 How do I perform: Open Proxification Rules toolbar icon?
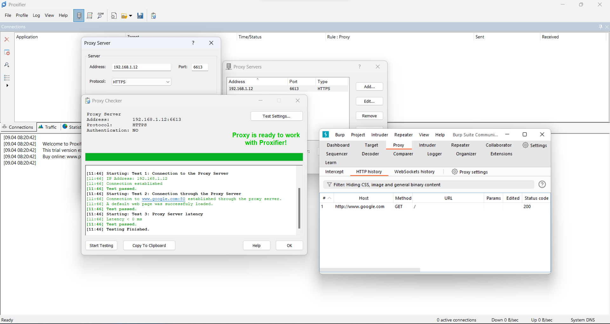[90, 16]
